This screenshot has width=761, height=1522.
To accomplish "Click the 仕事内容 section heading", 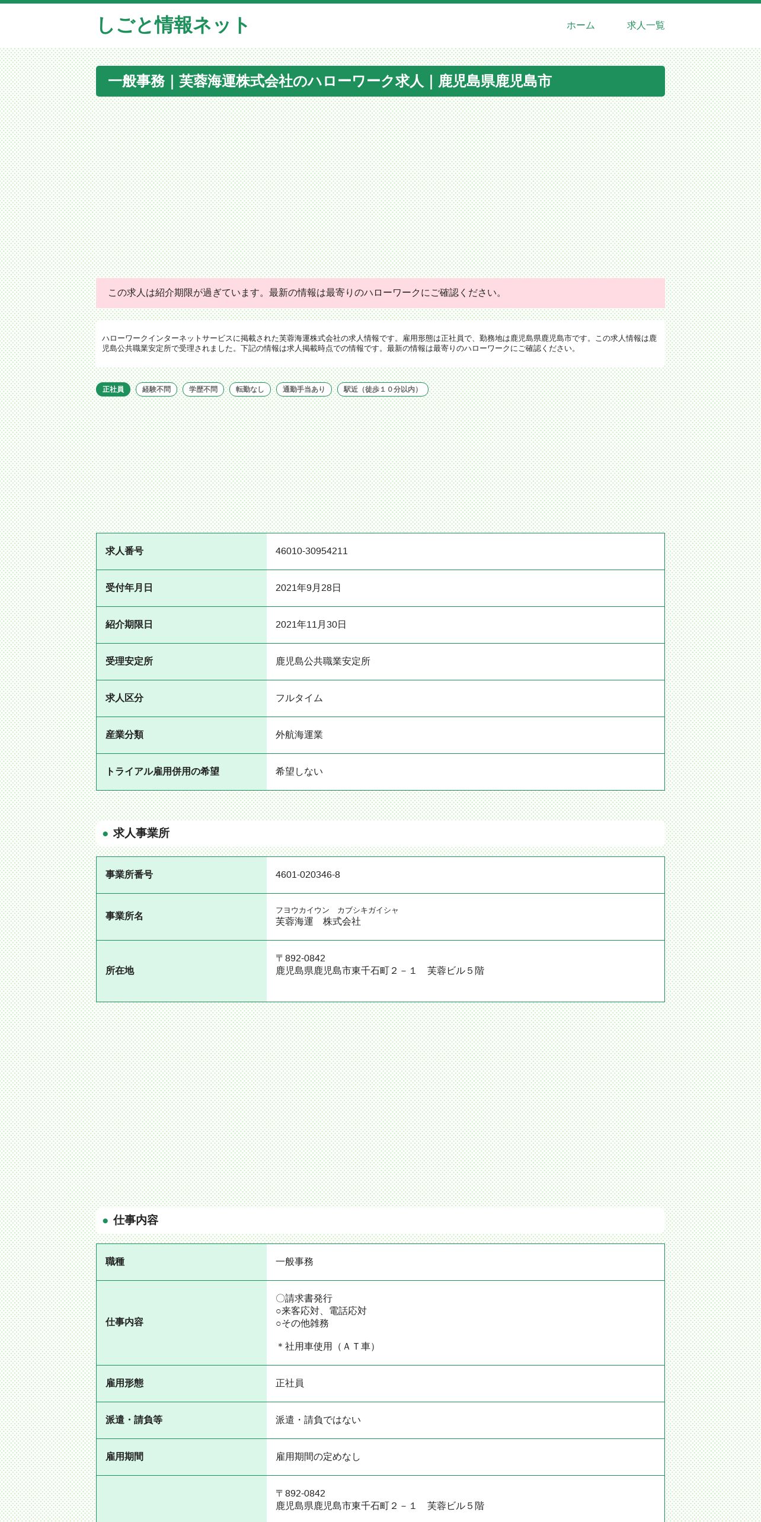I will point(136,1220).
